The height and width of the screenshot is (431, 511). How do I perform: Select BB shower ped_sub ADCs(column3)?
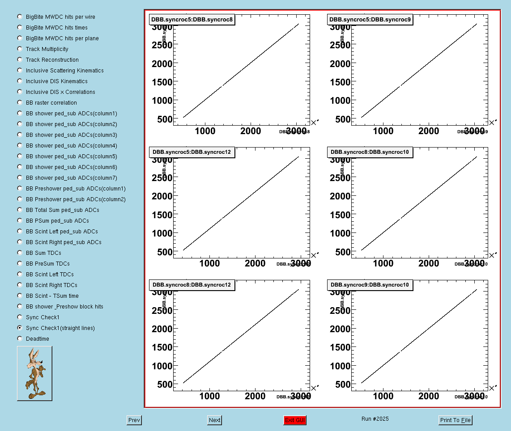click(x=20, y=135)
